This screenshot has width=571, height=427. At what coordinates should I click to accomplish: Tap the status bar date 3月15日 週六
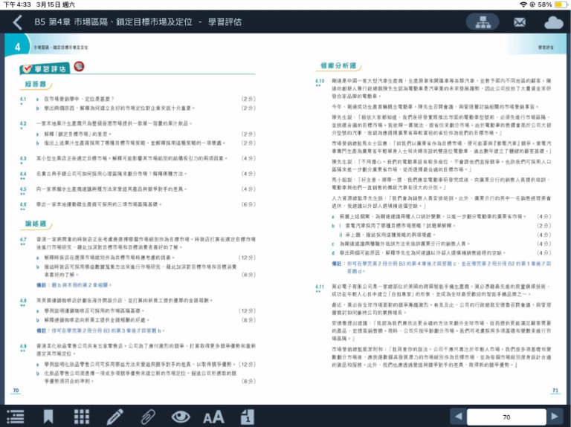click(x=55, y=4)
